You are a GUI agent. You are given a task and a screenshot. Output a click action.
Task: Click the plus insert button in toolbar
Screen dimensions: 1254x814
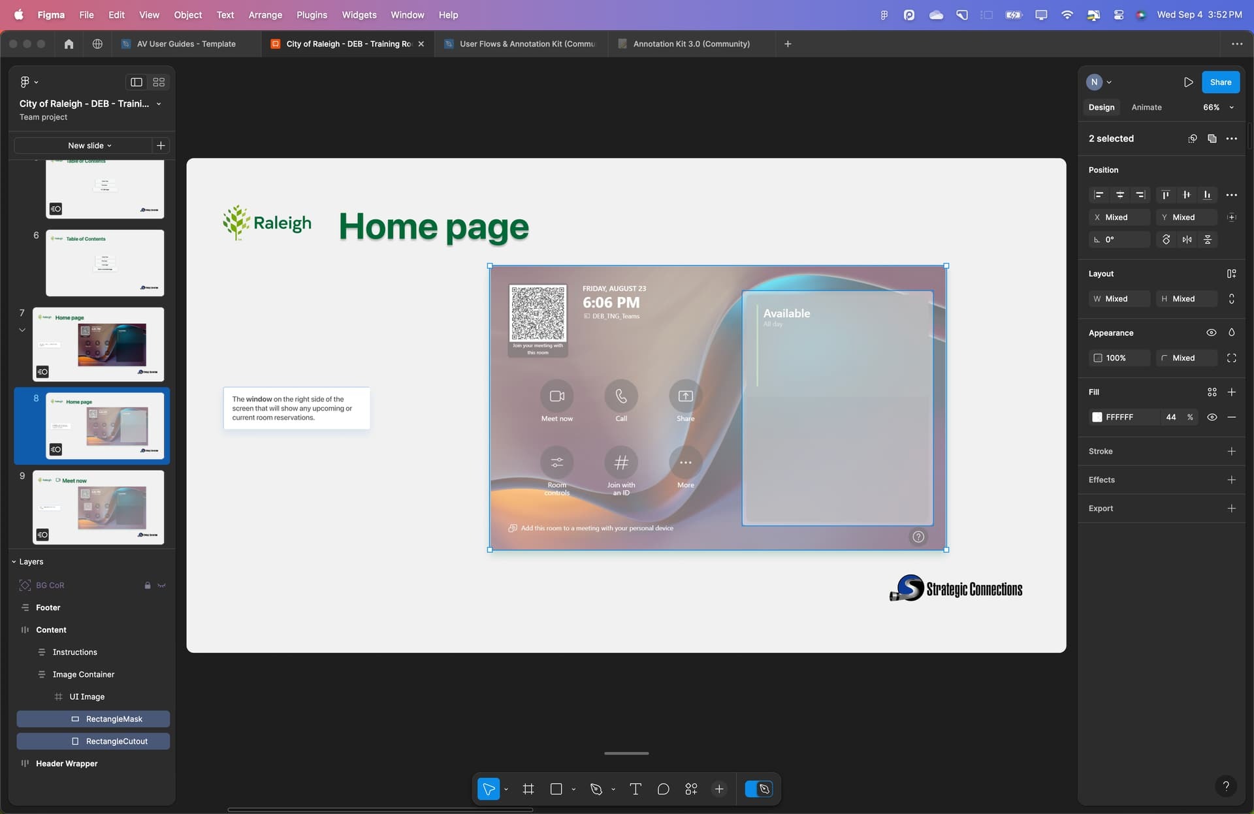tap(719, 789)
